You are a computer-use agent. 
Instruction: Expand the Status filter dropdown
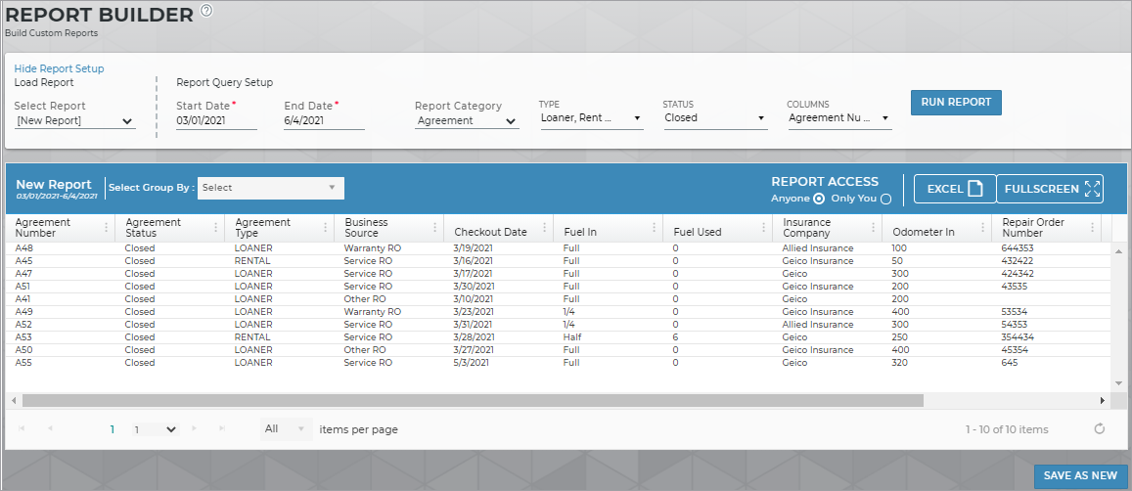click(714, 118)
